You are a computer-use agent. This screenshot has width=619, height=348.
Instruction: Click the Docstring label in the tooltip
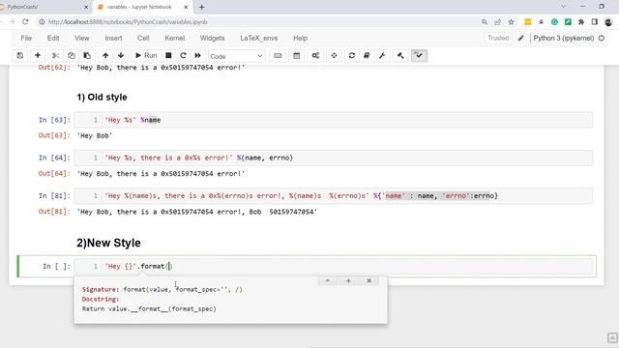pyautogui.click(x=101, y=299)
